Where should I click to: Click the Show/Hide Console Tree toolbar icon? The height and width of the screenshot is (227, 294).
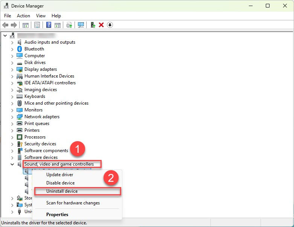coord(26,25)
